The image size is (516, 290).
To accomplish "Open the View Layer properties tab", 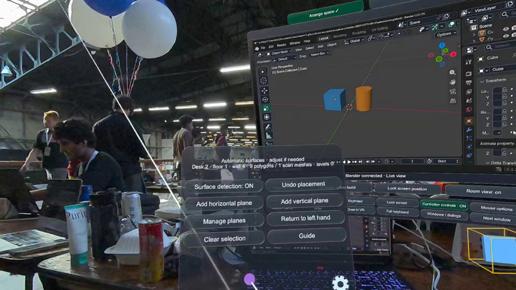I will pyautogui.click(x=469, y=92).
